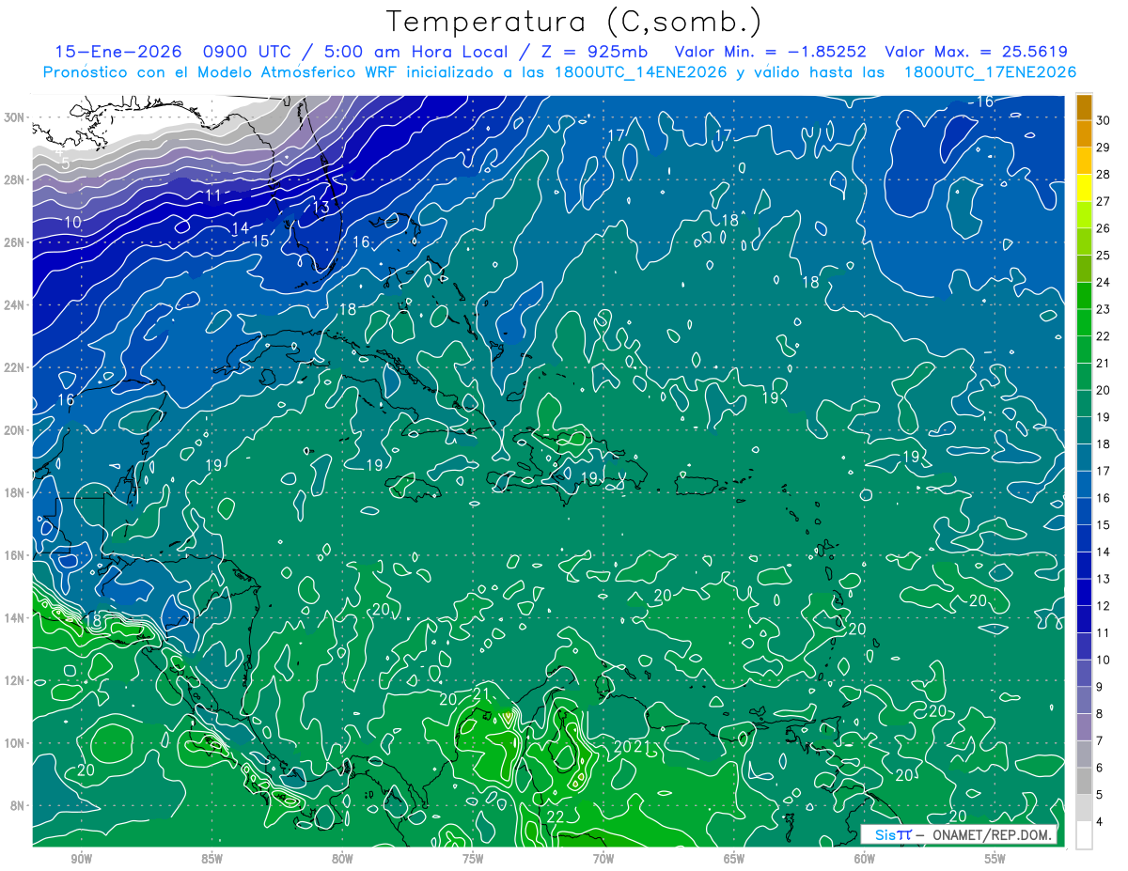Image resolution: width=1128 pixels, height=871 pixels.
Task: Pick the yellow swatch between legend 27 and 28
Action: [x=1084, y=188]
